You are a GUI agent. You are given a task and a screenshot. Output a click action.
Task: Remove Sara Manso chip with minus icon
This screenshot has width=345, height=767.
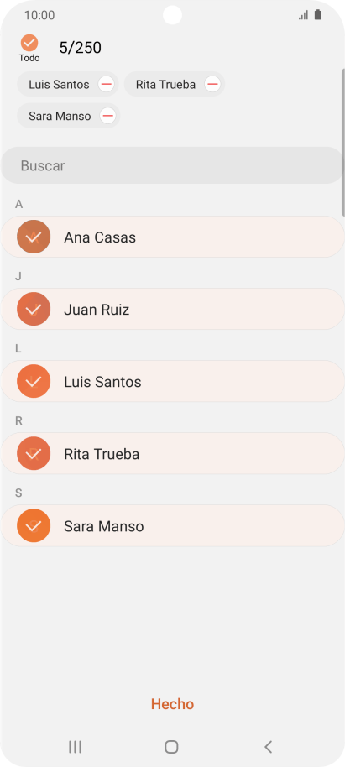pyautogui.click(x=107, y=116)
